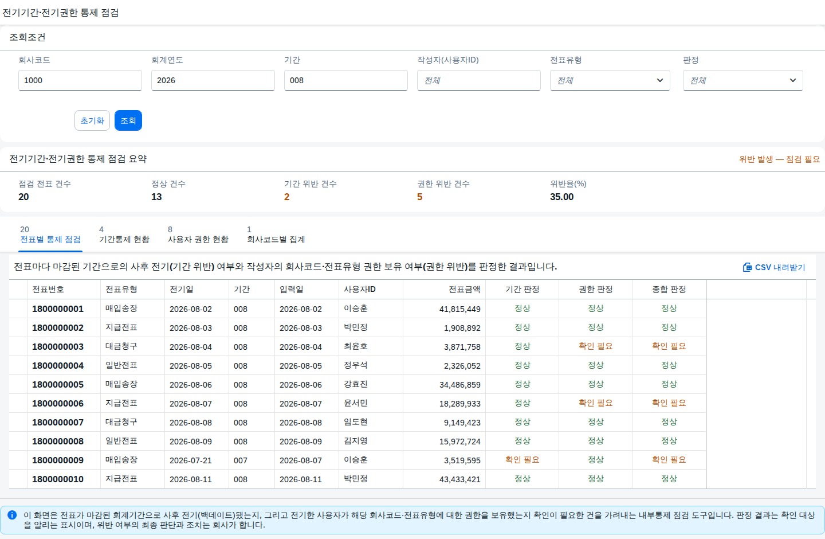Select document number 1800000001
The image size is (825, 539).
tap(58, 309)
